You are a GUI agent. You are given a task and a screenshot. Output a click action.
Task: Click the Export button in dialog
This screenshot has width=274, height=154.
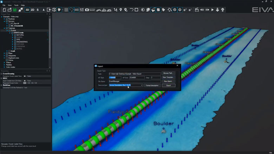pyautogui.click(x=168, y=85)
